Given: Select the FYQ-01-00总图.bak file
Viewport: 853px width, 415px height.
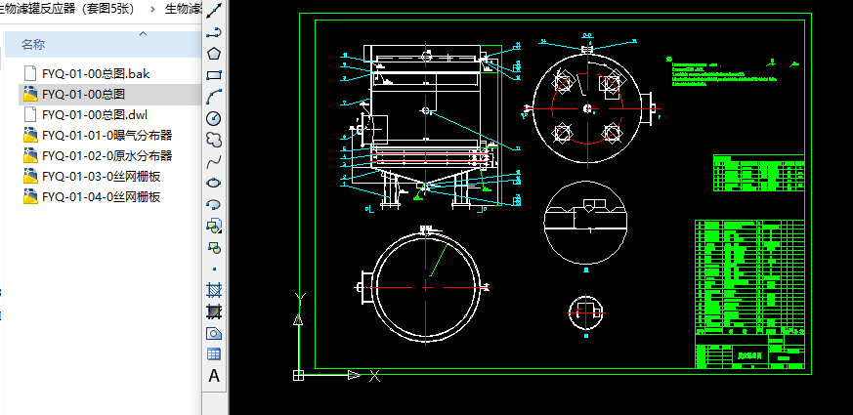Looking at the screenshot, I should pos(95,73).
